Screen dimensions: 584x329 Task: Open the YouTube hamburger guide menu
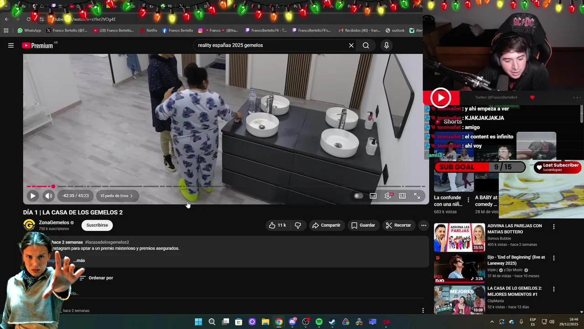tap(11, 45)
